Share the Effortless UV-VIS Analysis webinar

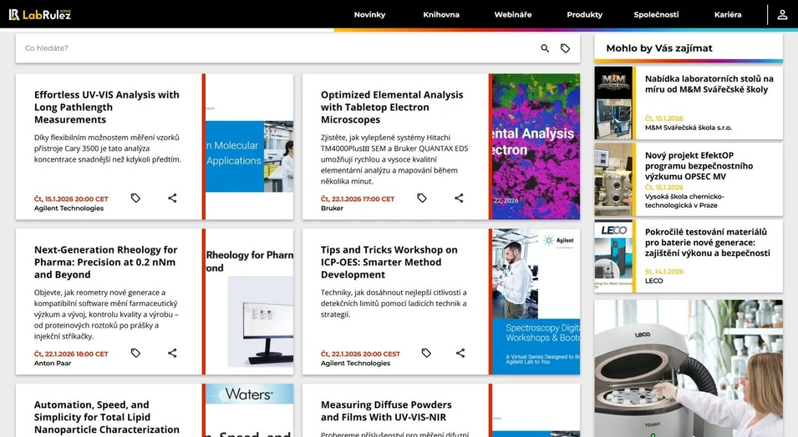click(x=172, y=198)
